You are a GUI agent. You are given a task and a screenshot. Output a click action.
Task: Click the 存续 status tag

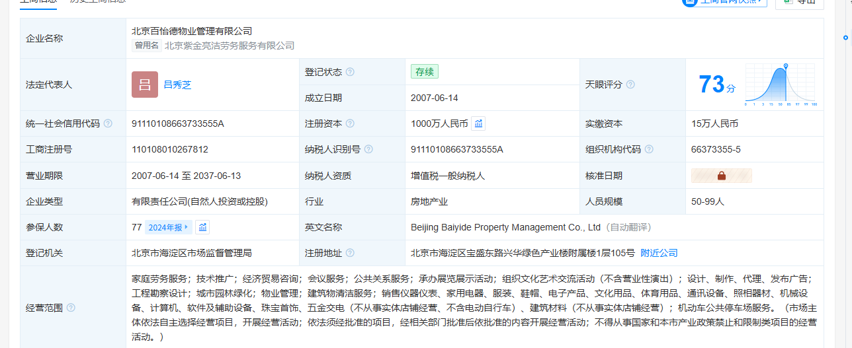point(425,72)
